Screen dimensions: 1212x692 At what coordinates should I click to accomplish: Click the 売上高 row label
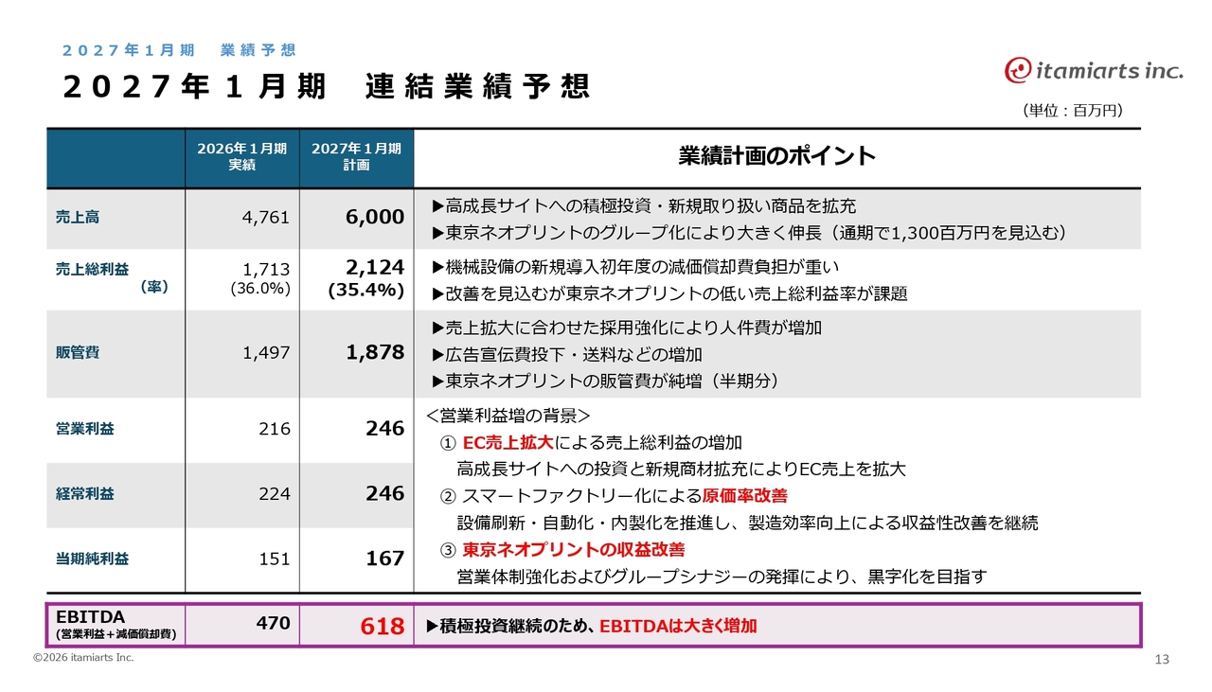77,217
